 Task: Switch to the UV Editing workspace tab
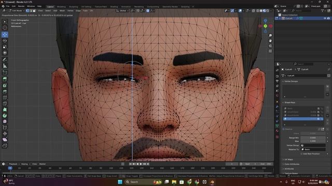pos(86,7)
